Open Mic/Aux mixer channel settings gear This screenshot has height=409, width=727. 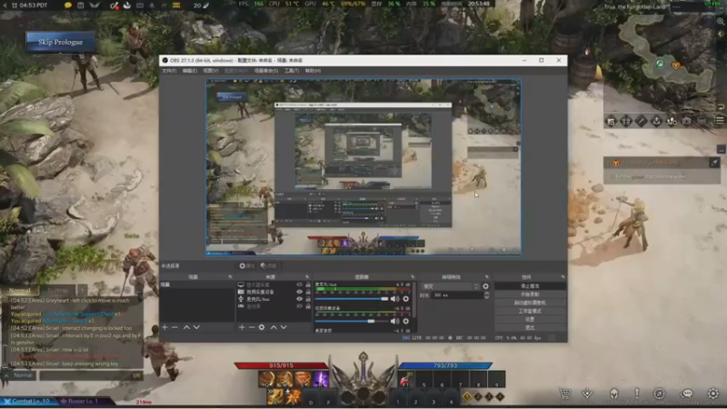click(406, 299)
